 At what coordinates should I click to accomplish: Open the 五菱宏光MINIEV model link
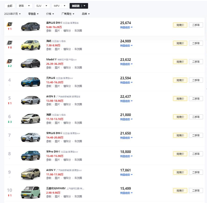[x=56, y=188]
